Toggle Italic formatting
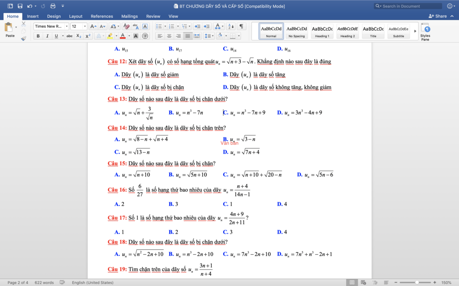This screenshot has height=286, width=459. [47, 36]
